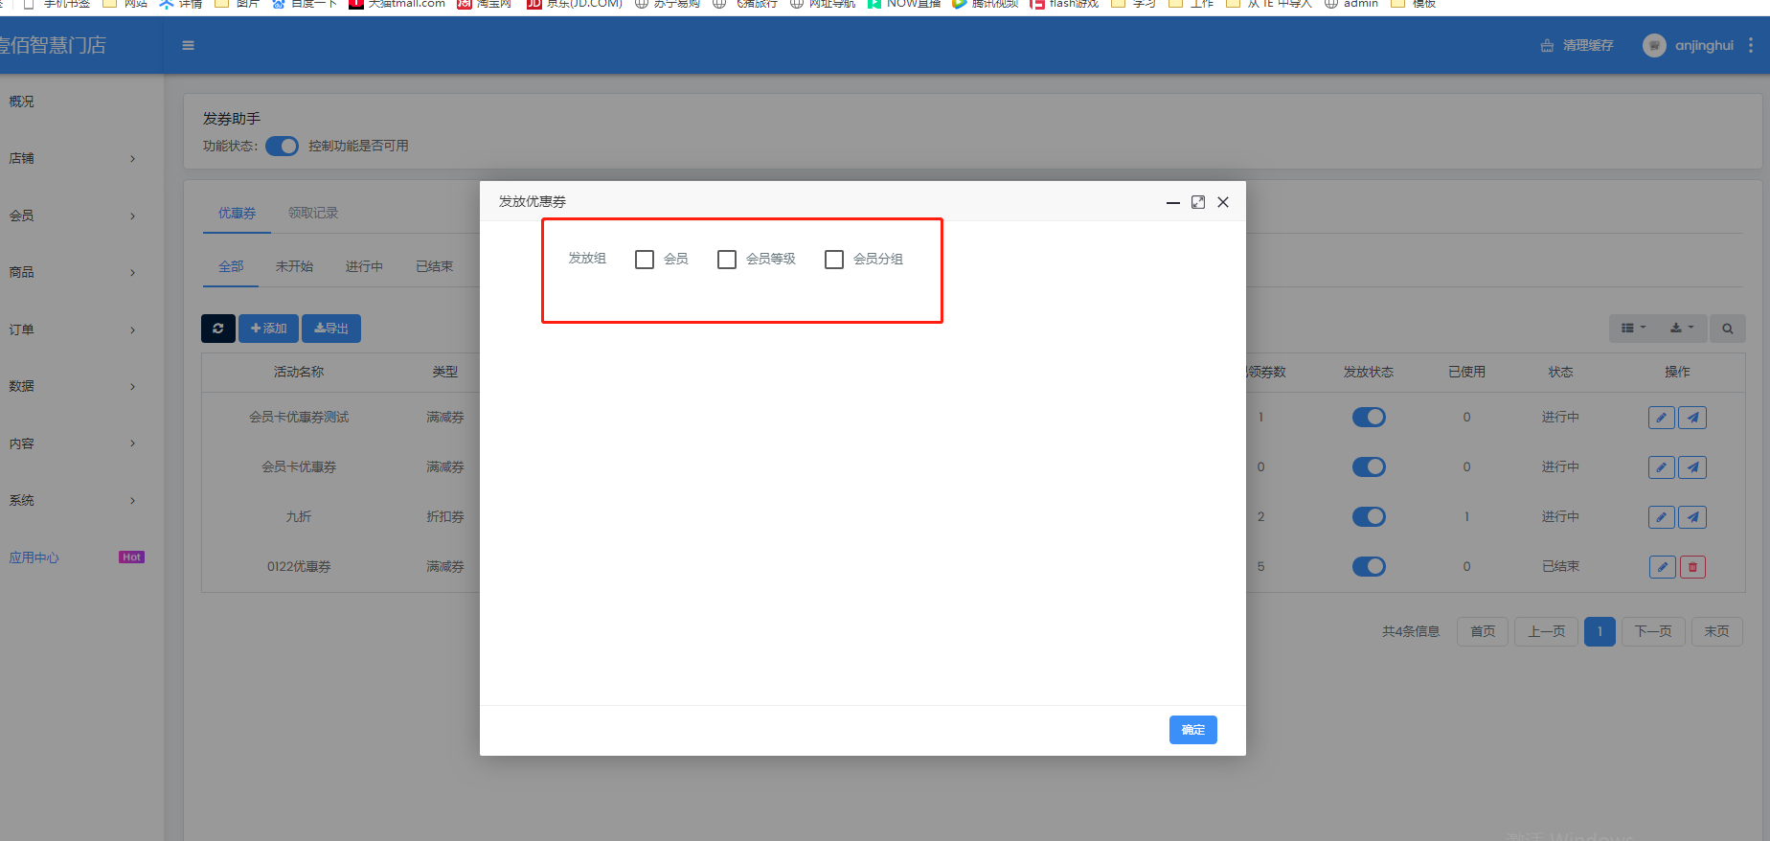Check the 会员等级 checkbox
The height and width of the screenshot is (841, 1770).
point(727,260)
